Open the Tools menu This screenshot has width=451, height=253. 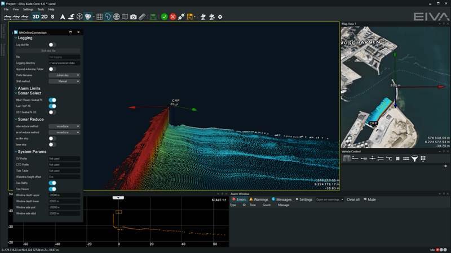pos(41,10)
